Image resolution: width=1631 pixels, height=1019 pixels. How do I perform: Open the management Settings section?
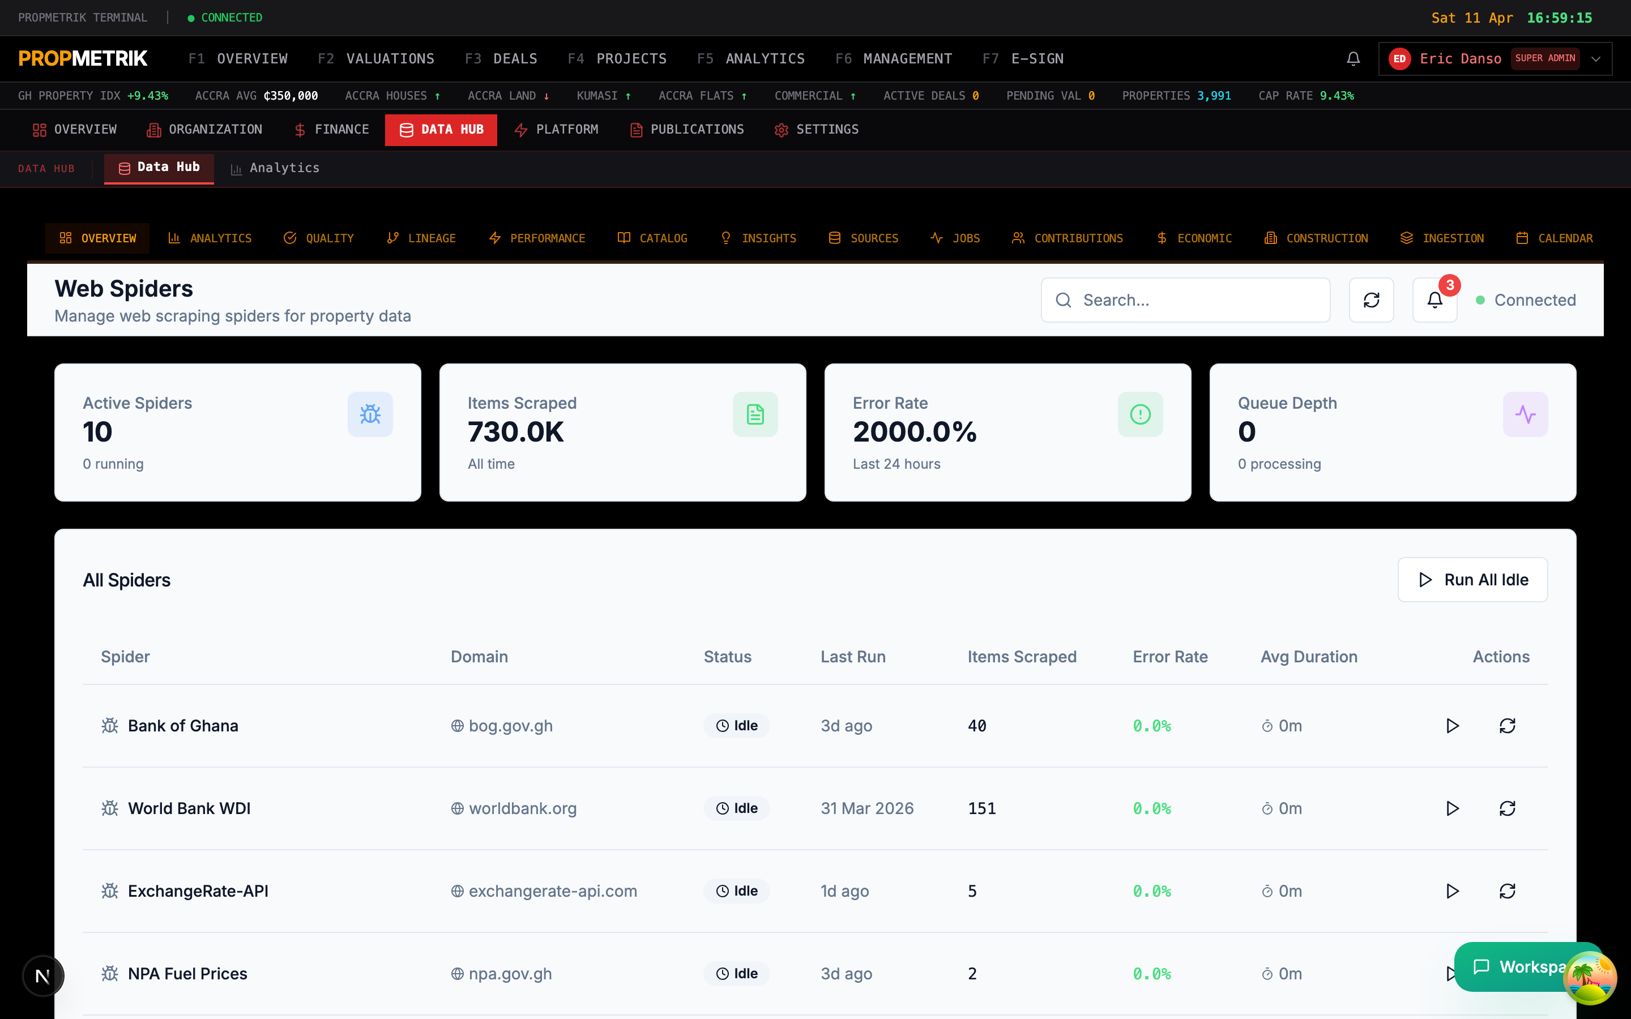(816, 130)
